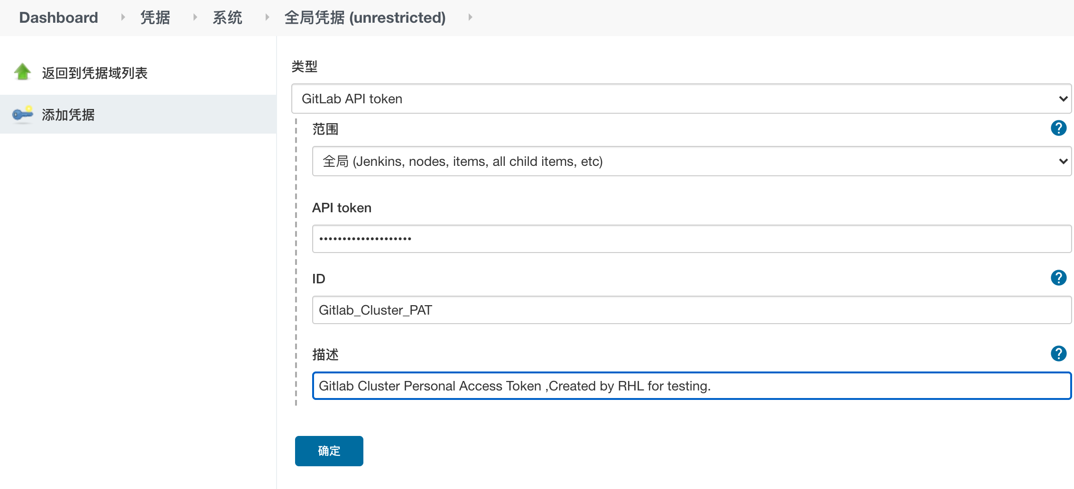This screenshot has height=489, width=1074.
Task: Select 返回到凭据域列表 in sidebar
Action: tap(94, 73)
